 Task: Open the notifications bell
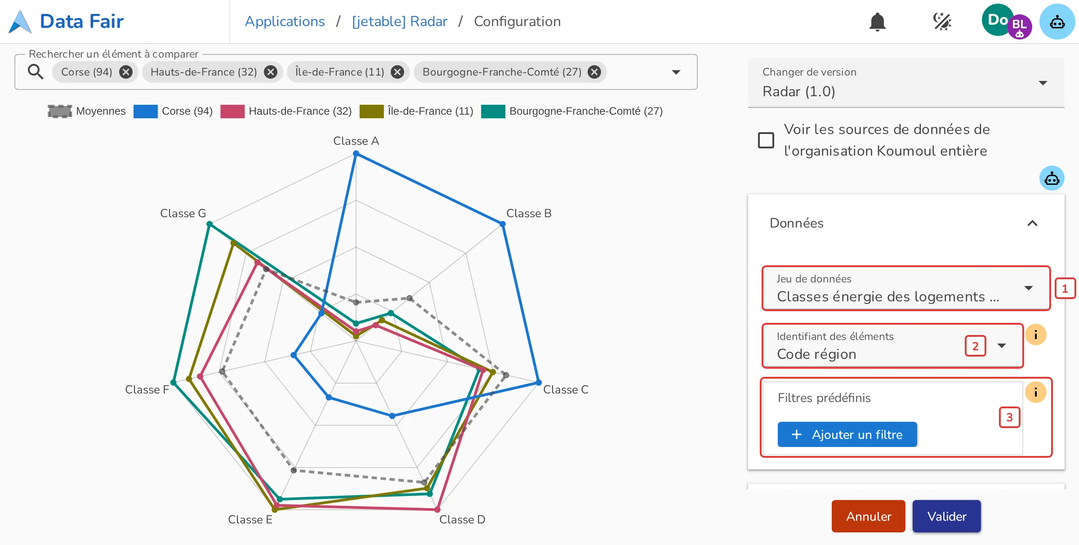877,22
